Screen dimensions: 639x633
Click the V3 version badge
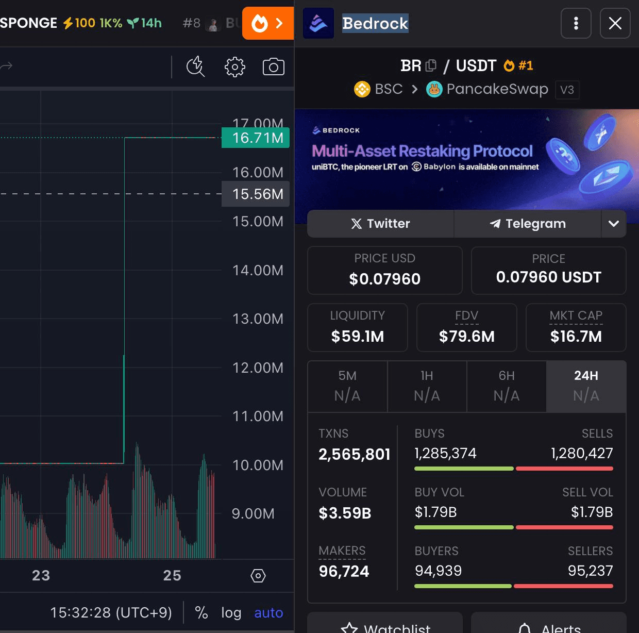point(567,90)
